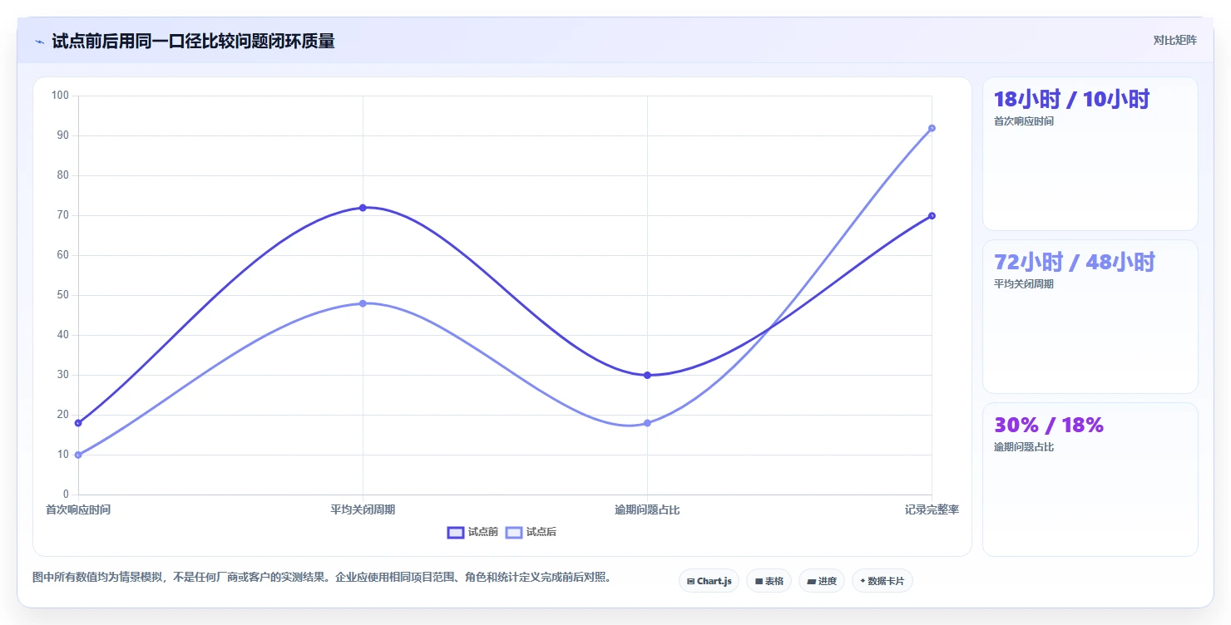Select the 试点后 point at 18 for 逾期问题占比
This screenshot has width=1231, height=625.
(x=647, y=423)
